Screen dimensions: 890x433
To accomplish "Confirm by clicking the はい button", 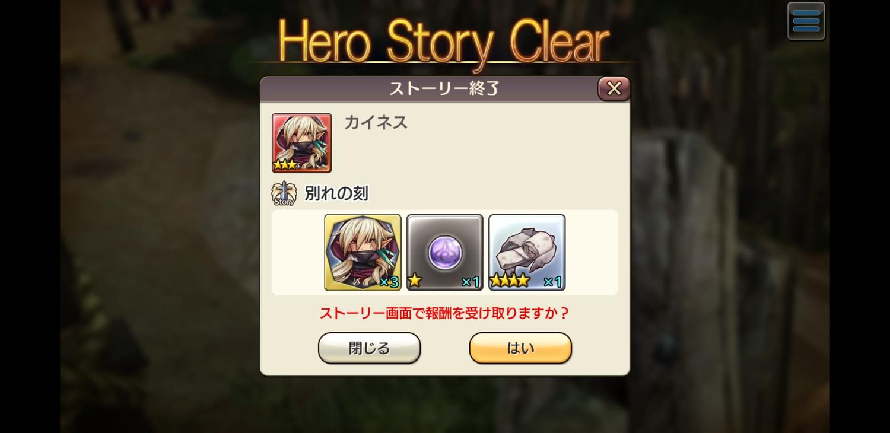I will pyautogui.click(x=520, y=348).
